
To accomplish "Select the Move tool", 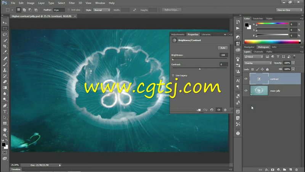I will click(x=5, y=23).
